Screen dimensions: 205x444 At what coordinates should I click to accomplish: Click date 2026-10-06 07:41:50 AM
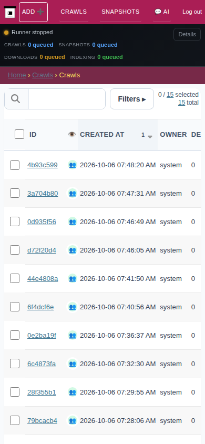tap(118, 279)
